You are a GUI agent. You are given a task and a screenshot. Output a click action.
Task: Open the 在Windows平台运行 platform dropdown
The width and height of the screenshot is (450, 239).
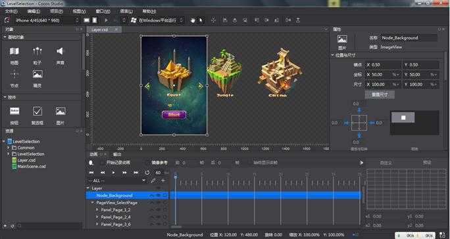tap(157, 20)
